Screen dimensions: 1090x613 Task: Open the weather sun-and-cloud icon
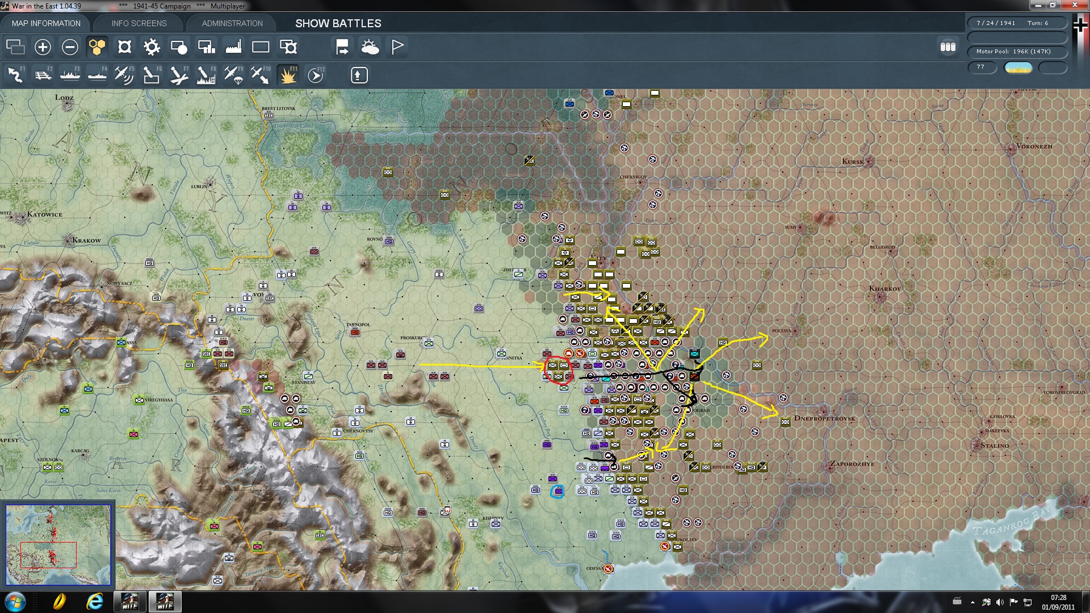click(x=370, y=47)
